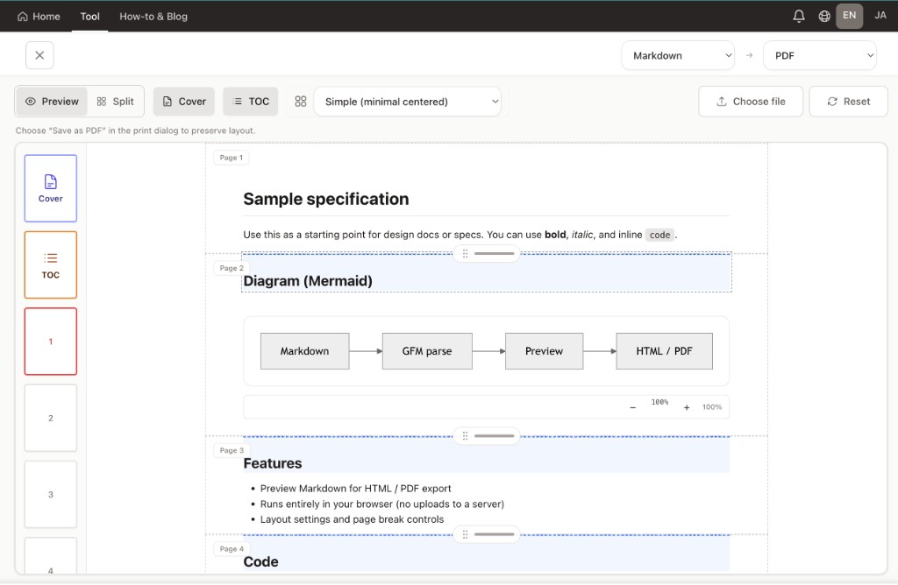Toggle the Cover page button
This screenshot has width=898, height=585.
tap(184, 102)
